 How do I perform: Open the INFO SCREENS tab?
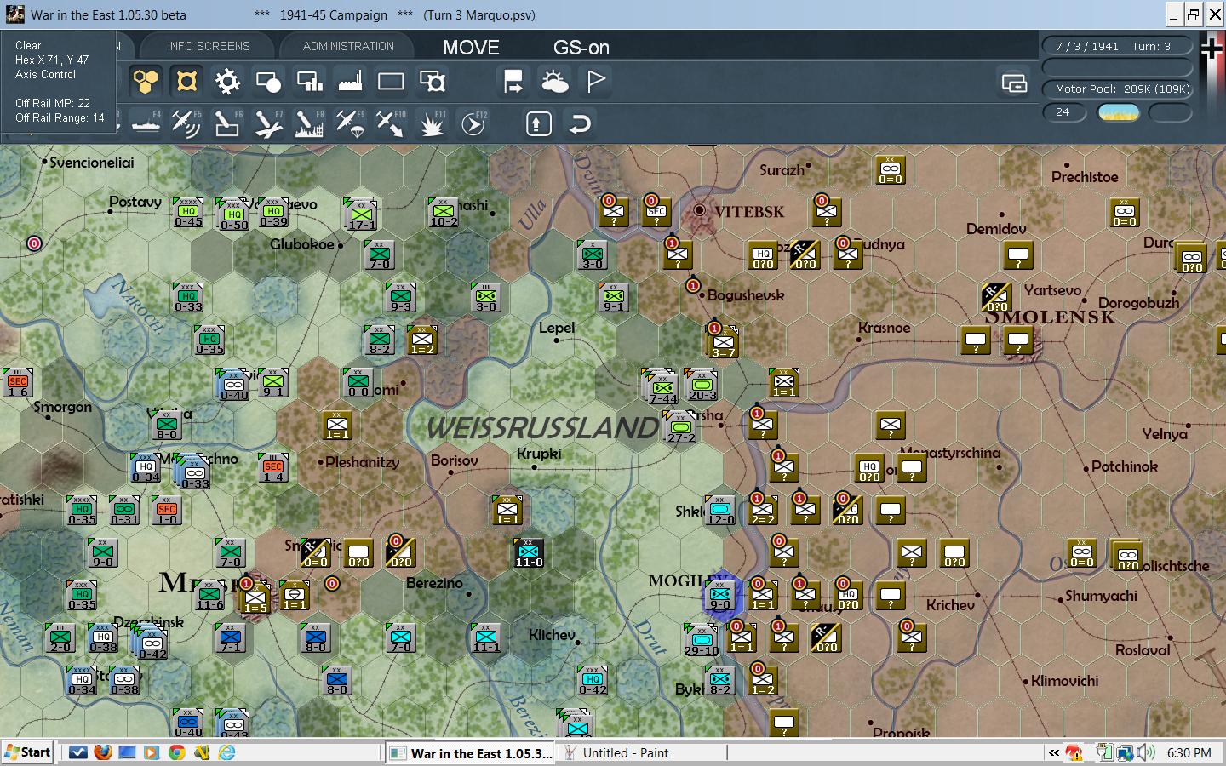click(x=209, y=46)
